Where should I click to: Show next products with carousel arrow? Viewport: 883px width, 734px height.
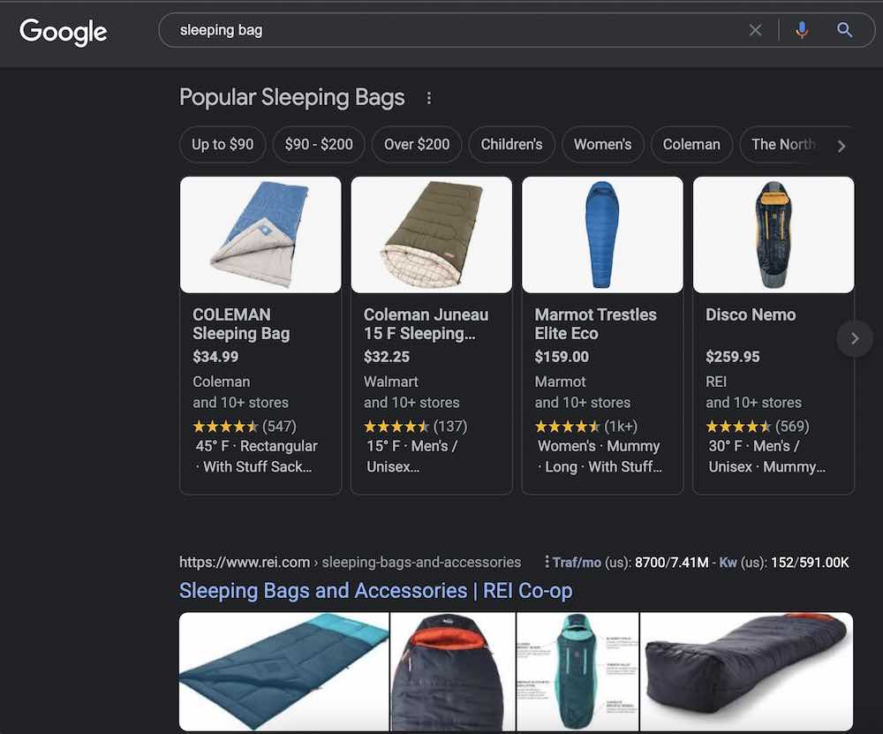(x=854, y=338)
